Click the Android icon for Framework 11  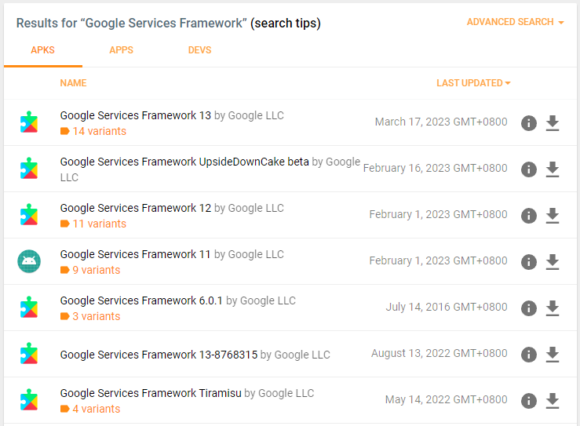point(29,261)
